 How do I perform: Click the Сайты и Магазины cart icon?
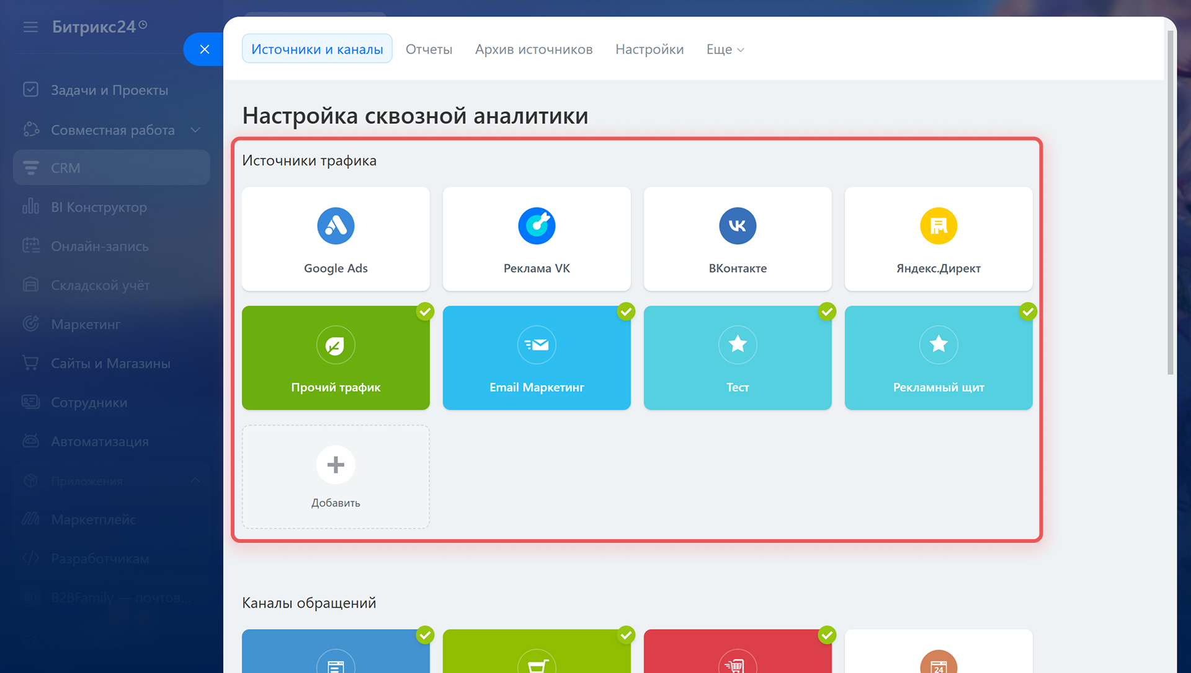30,363
